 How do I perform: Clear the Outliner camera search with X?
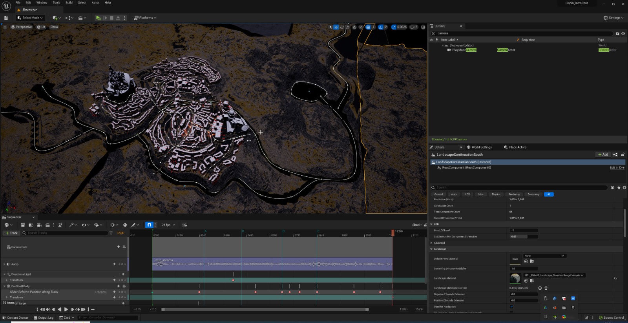tap(433, 33)
